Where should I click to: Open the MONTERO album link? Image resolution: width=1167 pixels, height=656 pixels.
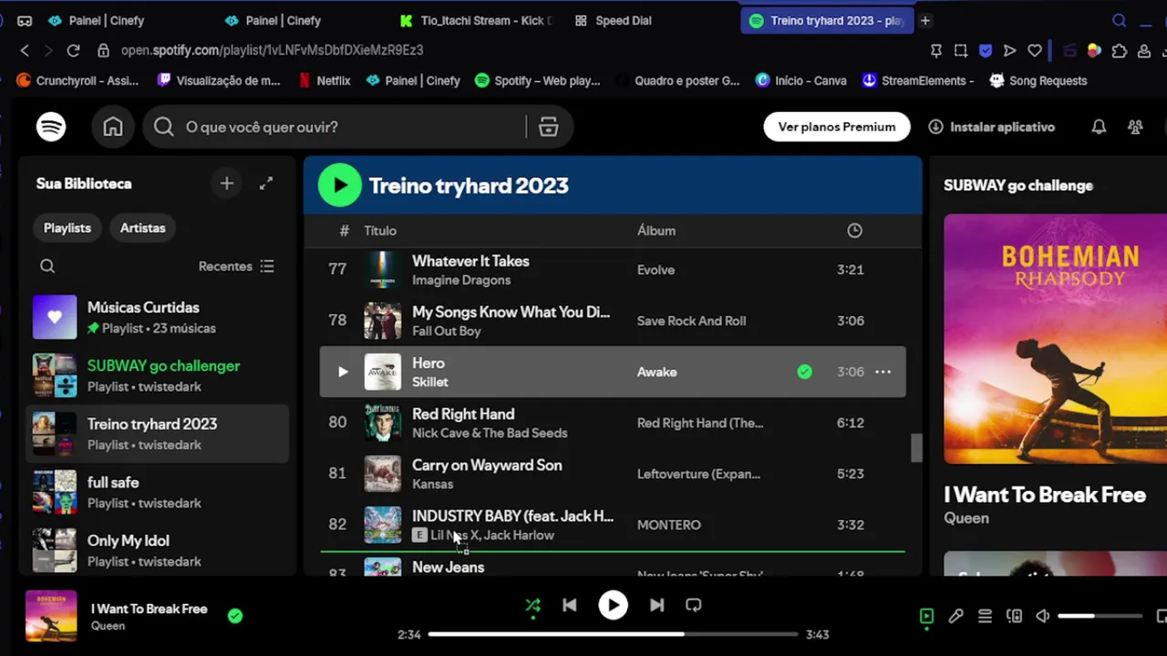[669, 525]
